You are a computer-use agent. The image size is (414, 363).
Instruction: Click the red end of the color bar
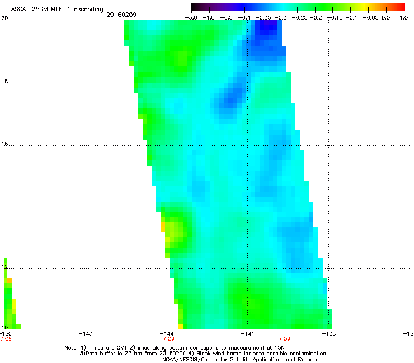pyautogui.click(x=401, y=7)
